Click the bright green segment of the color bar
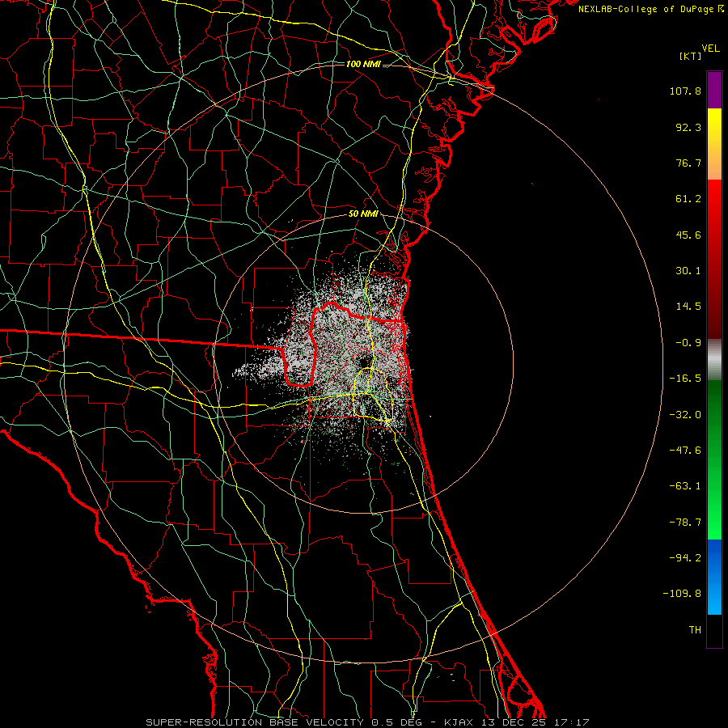The height and width of the screenshot is (728, 728). click(714, 459)
